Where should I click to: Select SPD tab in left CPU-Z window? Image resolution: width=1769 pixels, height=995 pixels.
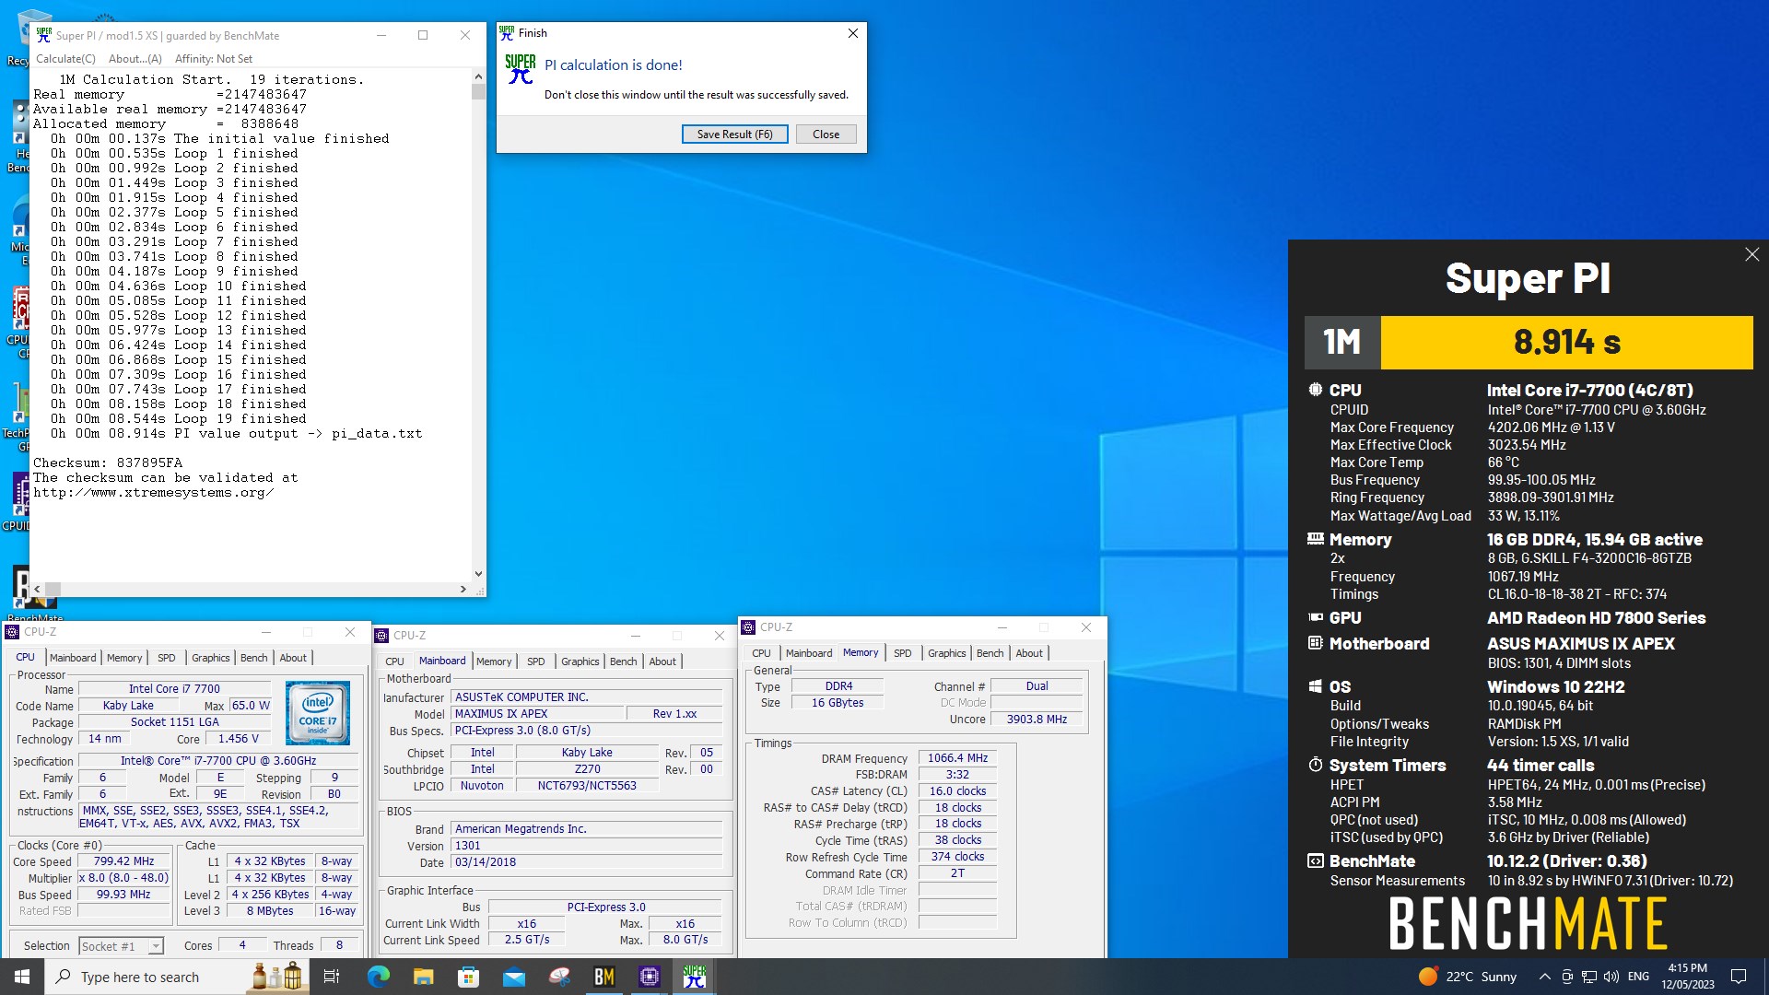(167, 658)
